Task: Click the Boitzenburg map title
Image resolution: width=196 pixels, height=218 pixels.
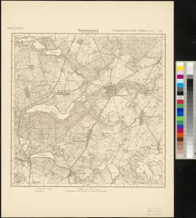Action: 88,30
